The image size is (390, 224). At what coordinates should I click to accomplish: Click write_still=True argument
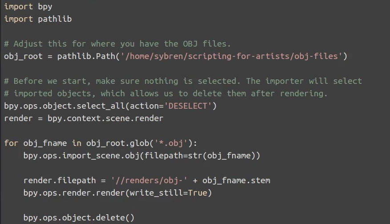point(169,193)
